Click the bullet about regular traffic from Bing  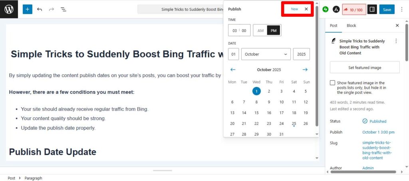pyautogui.click(x=85, y=109)
